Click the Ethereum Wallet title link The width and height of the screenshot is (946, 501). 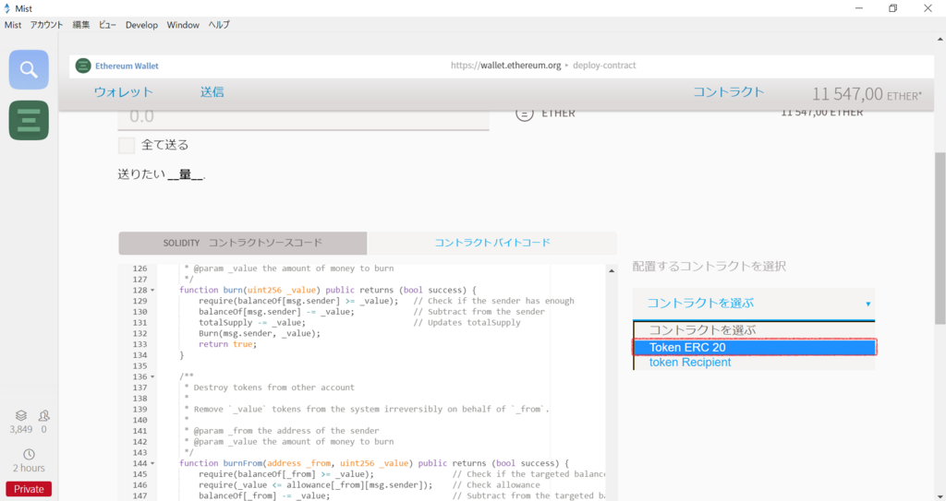(x=127, y=66)
